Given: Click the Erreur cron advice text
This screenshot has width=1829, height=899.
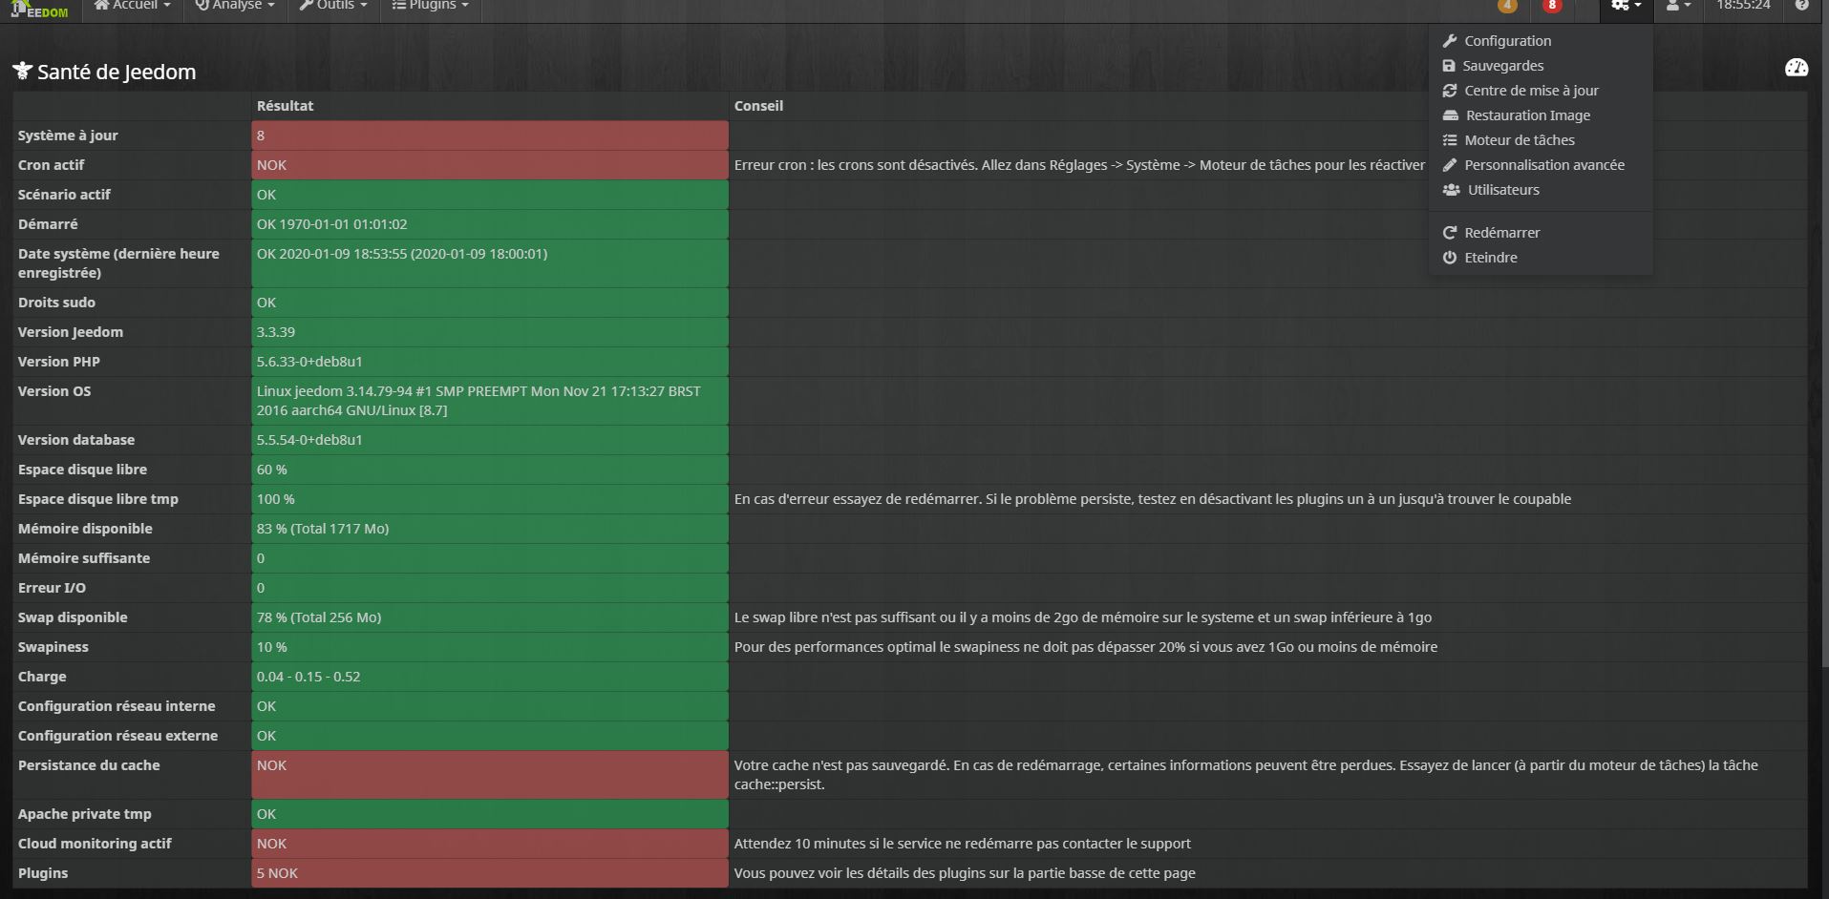Looking at the screenshot, I should (x=1079, y=165).
